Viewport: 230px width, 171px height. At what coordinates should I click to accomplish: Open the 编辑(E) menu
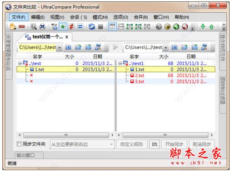[38, 17]
